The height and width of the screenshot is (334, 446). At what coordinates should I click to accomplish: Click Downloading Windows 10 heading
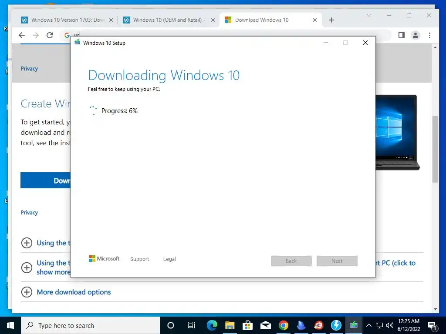164,75
